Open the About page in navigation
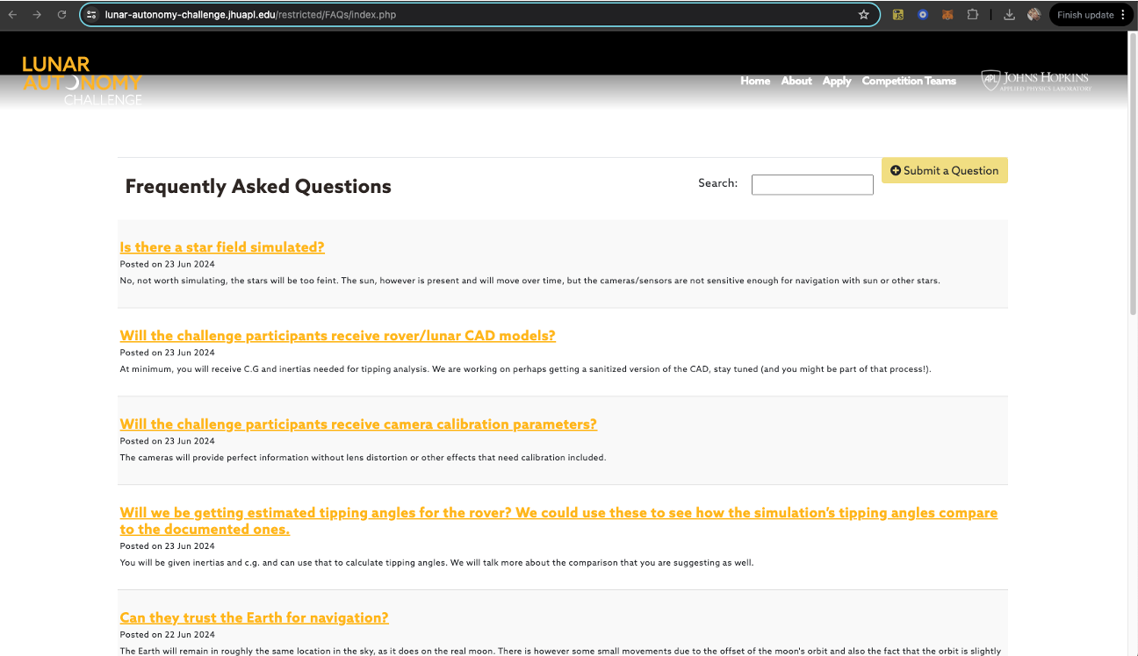 [x=796, y=81]
